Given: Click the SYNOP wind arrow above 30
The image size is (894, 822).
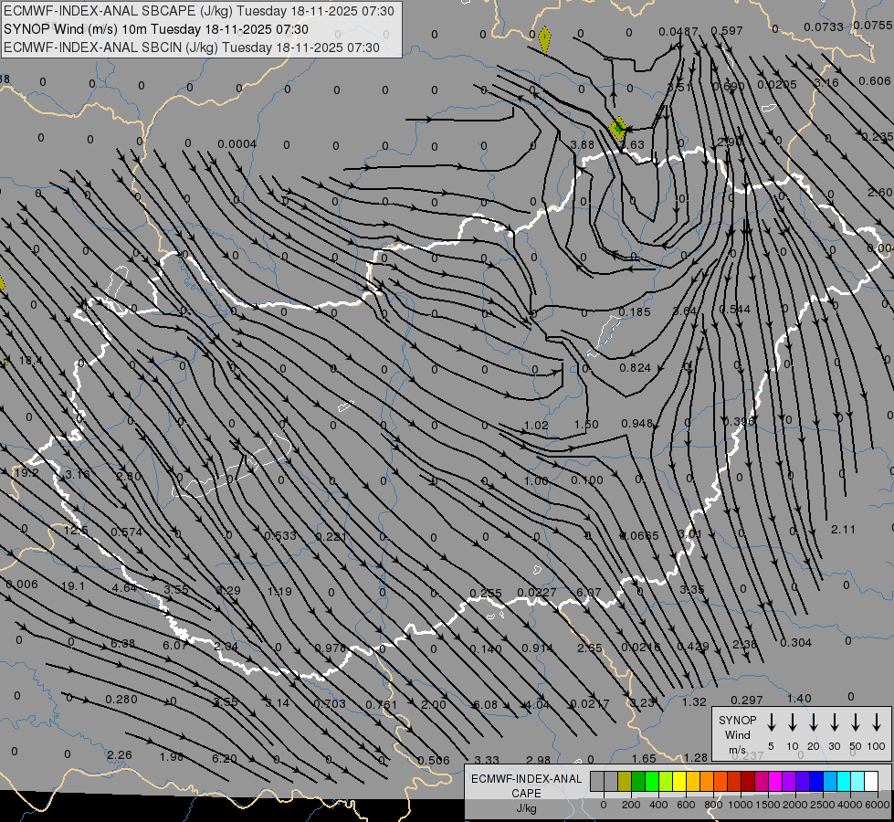Looking at the screenshot, I should [x=834, y=722].
